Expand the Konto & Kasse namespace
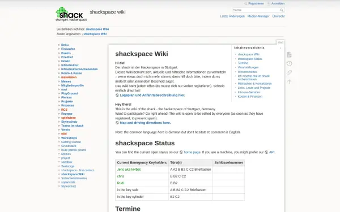 pos(71,73)
